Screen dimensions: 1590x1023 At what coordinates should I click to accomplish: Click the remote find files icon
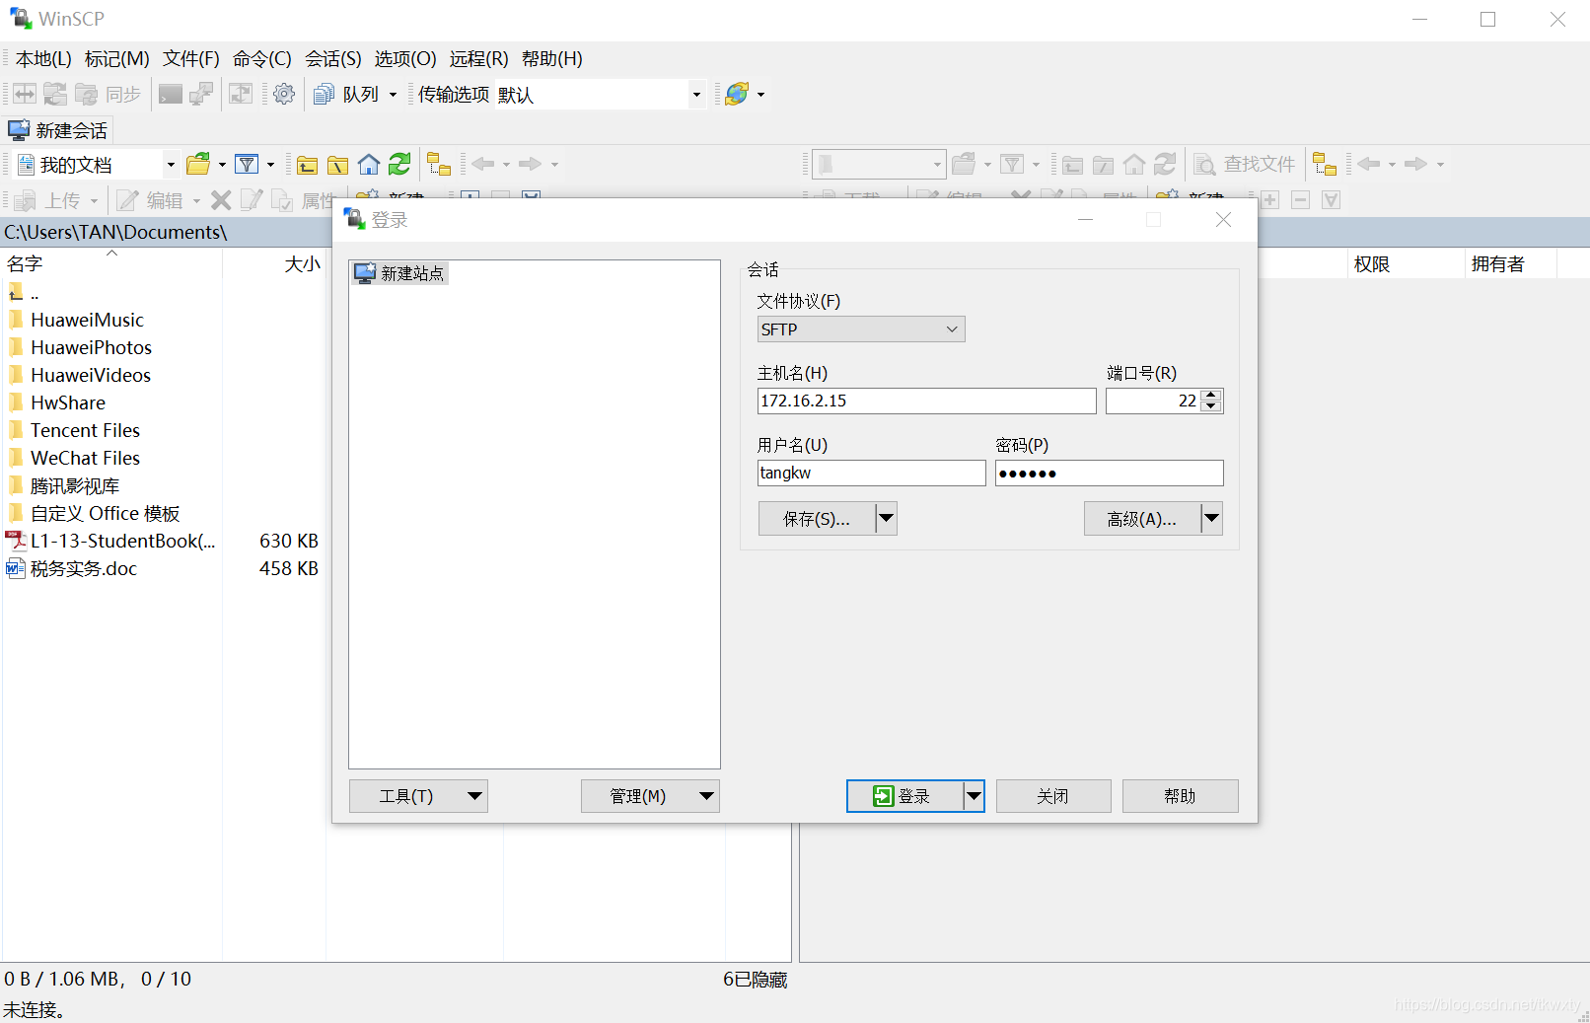(1204, 164)
